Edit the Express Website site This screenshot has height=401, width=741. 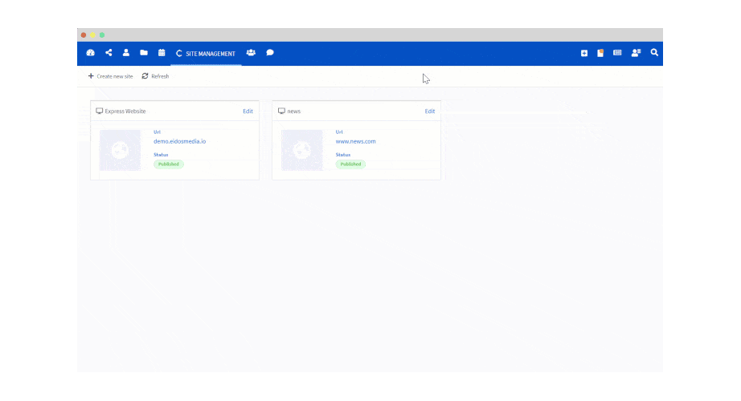[248, 111]
